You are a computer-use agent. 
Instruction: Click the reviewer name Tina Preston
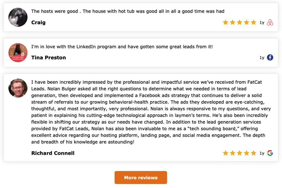pos(48,58)
